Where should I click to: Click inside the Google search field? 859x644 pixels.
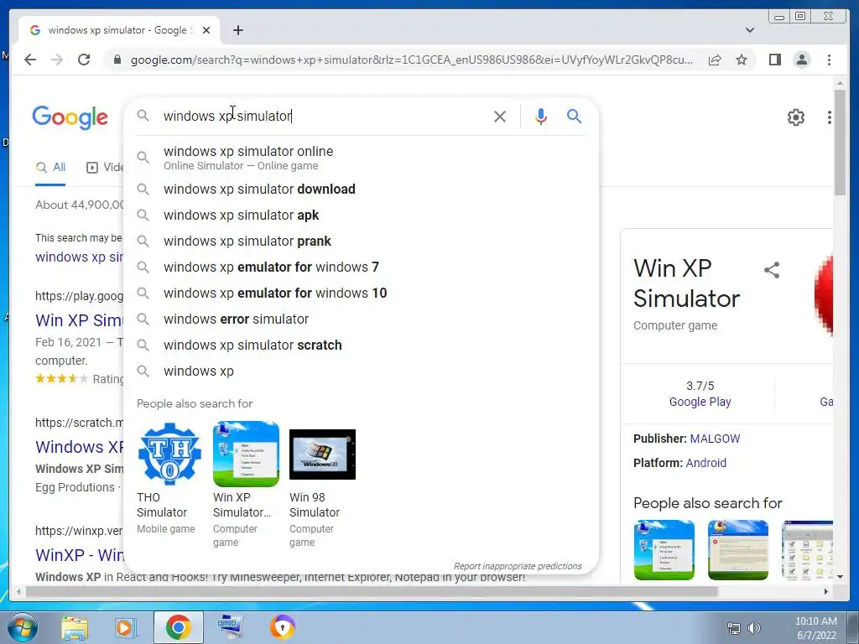[323, 116]
